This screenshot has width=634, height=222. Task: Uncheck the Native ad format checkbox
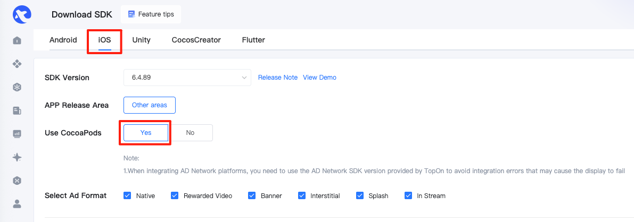[x=127, y=196]
